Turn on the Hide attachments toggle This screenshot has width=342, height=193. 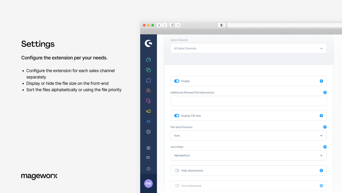[177, 170]
